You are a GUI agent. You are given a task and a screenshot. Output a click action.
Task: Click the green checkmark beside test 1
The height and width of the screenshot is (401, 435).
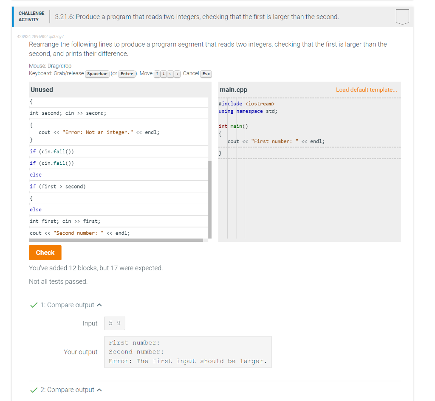34,305
